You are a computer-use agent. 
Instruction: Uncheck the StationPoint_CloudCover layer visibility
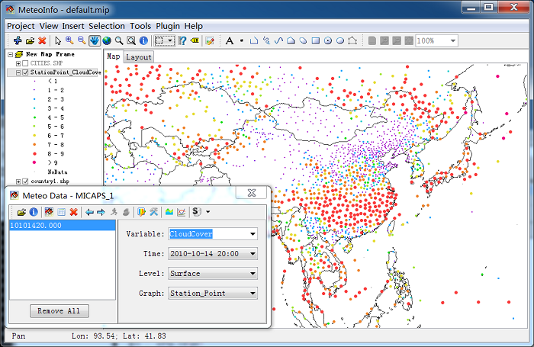click(x=25, y=72)
